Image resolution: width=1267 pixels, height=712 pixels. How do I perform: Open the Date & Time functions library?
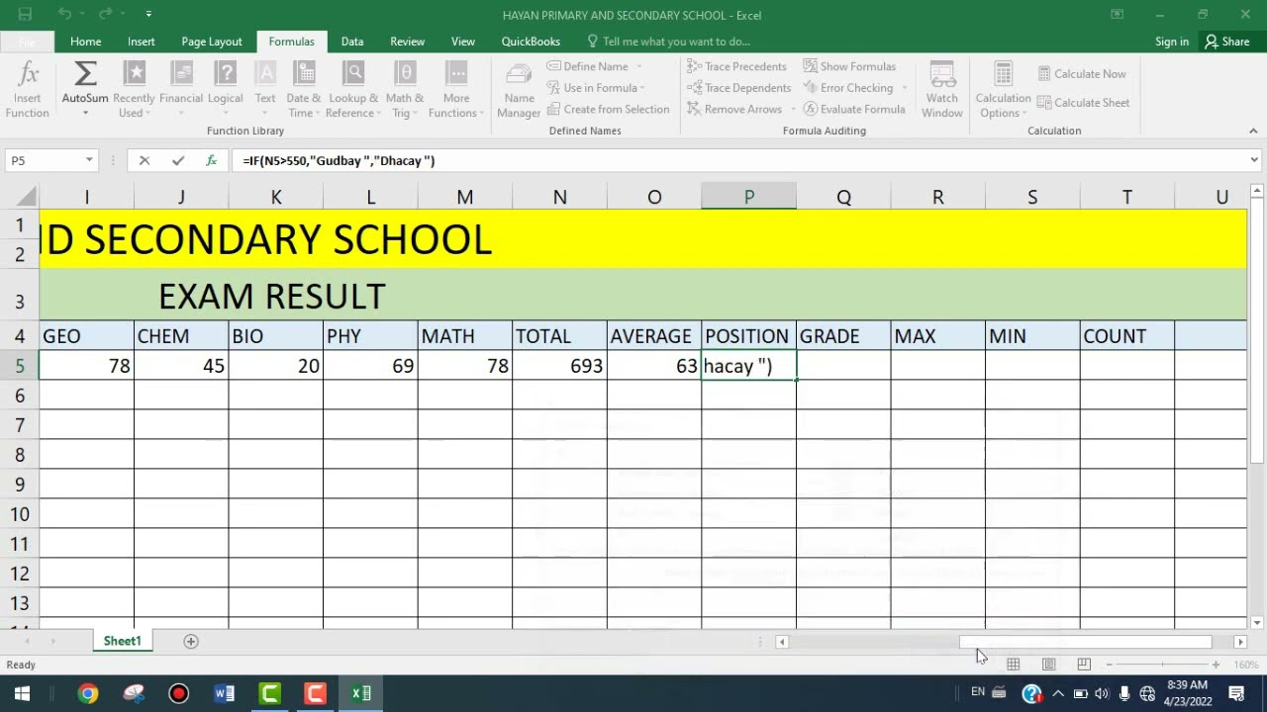click(304, 89)
